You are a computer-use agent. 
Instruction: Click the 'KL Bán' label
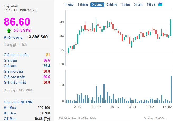pyautogui.click(x=10, y=113)
